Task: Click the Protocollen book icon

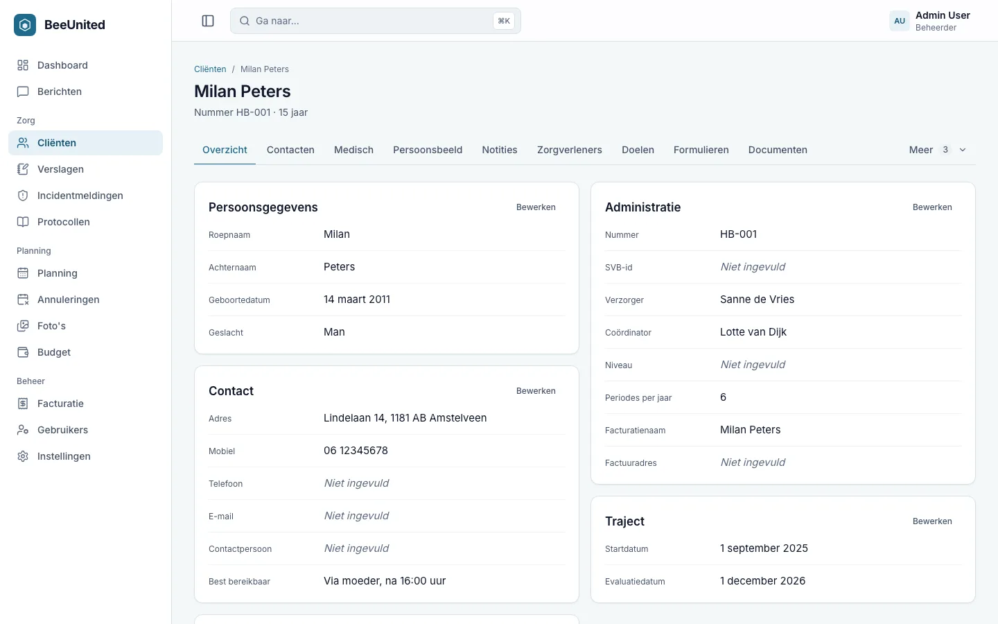Action: (23, 222)
